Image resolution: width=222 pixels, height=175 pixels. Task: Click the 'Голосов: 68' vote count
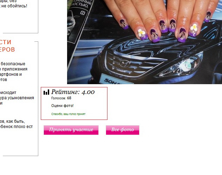[61, 98]
